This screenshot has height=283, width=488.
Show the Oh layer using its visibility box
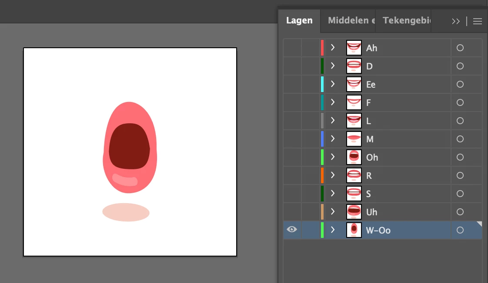[x=292, y=157]
